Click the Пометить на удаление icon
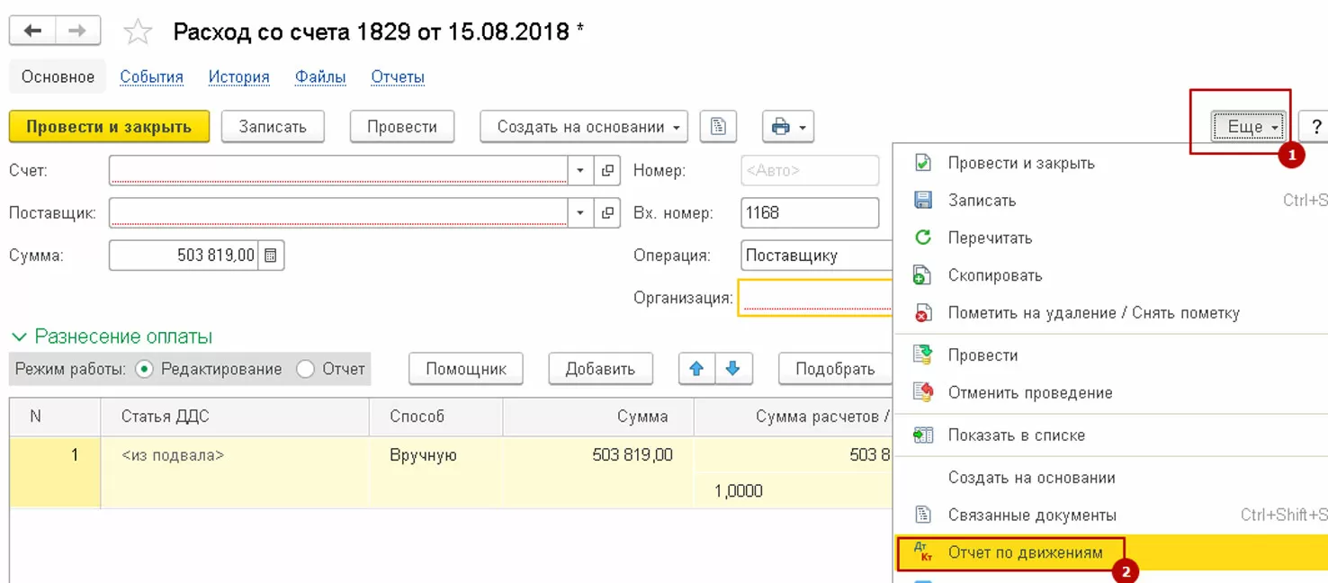Image resolution: width=1328 pixels, height=583 pixels. tap(923, 314)
